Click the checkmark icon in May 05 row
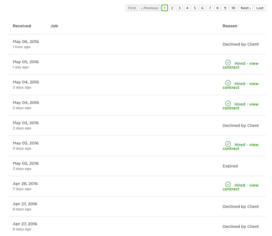Image resolution: width=272 pixels, height=236 pixels. (x=228, y=63)
